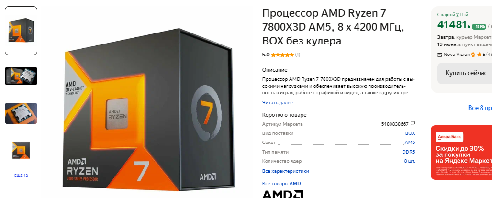Show more photos via ЕЩЁ 12

coord(21,176)
